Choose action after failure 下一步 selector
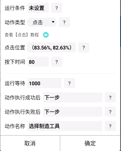 pyautogui.click(x=72, y=112)
